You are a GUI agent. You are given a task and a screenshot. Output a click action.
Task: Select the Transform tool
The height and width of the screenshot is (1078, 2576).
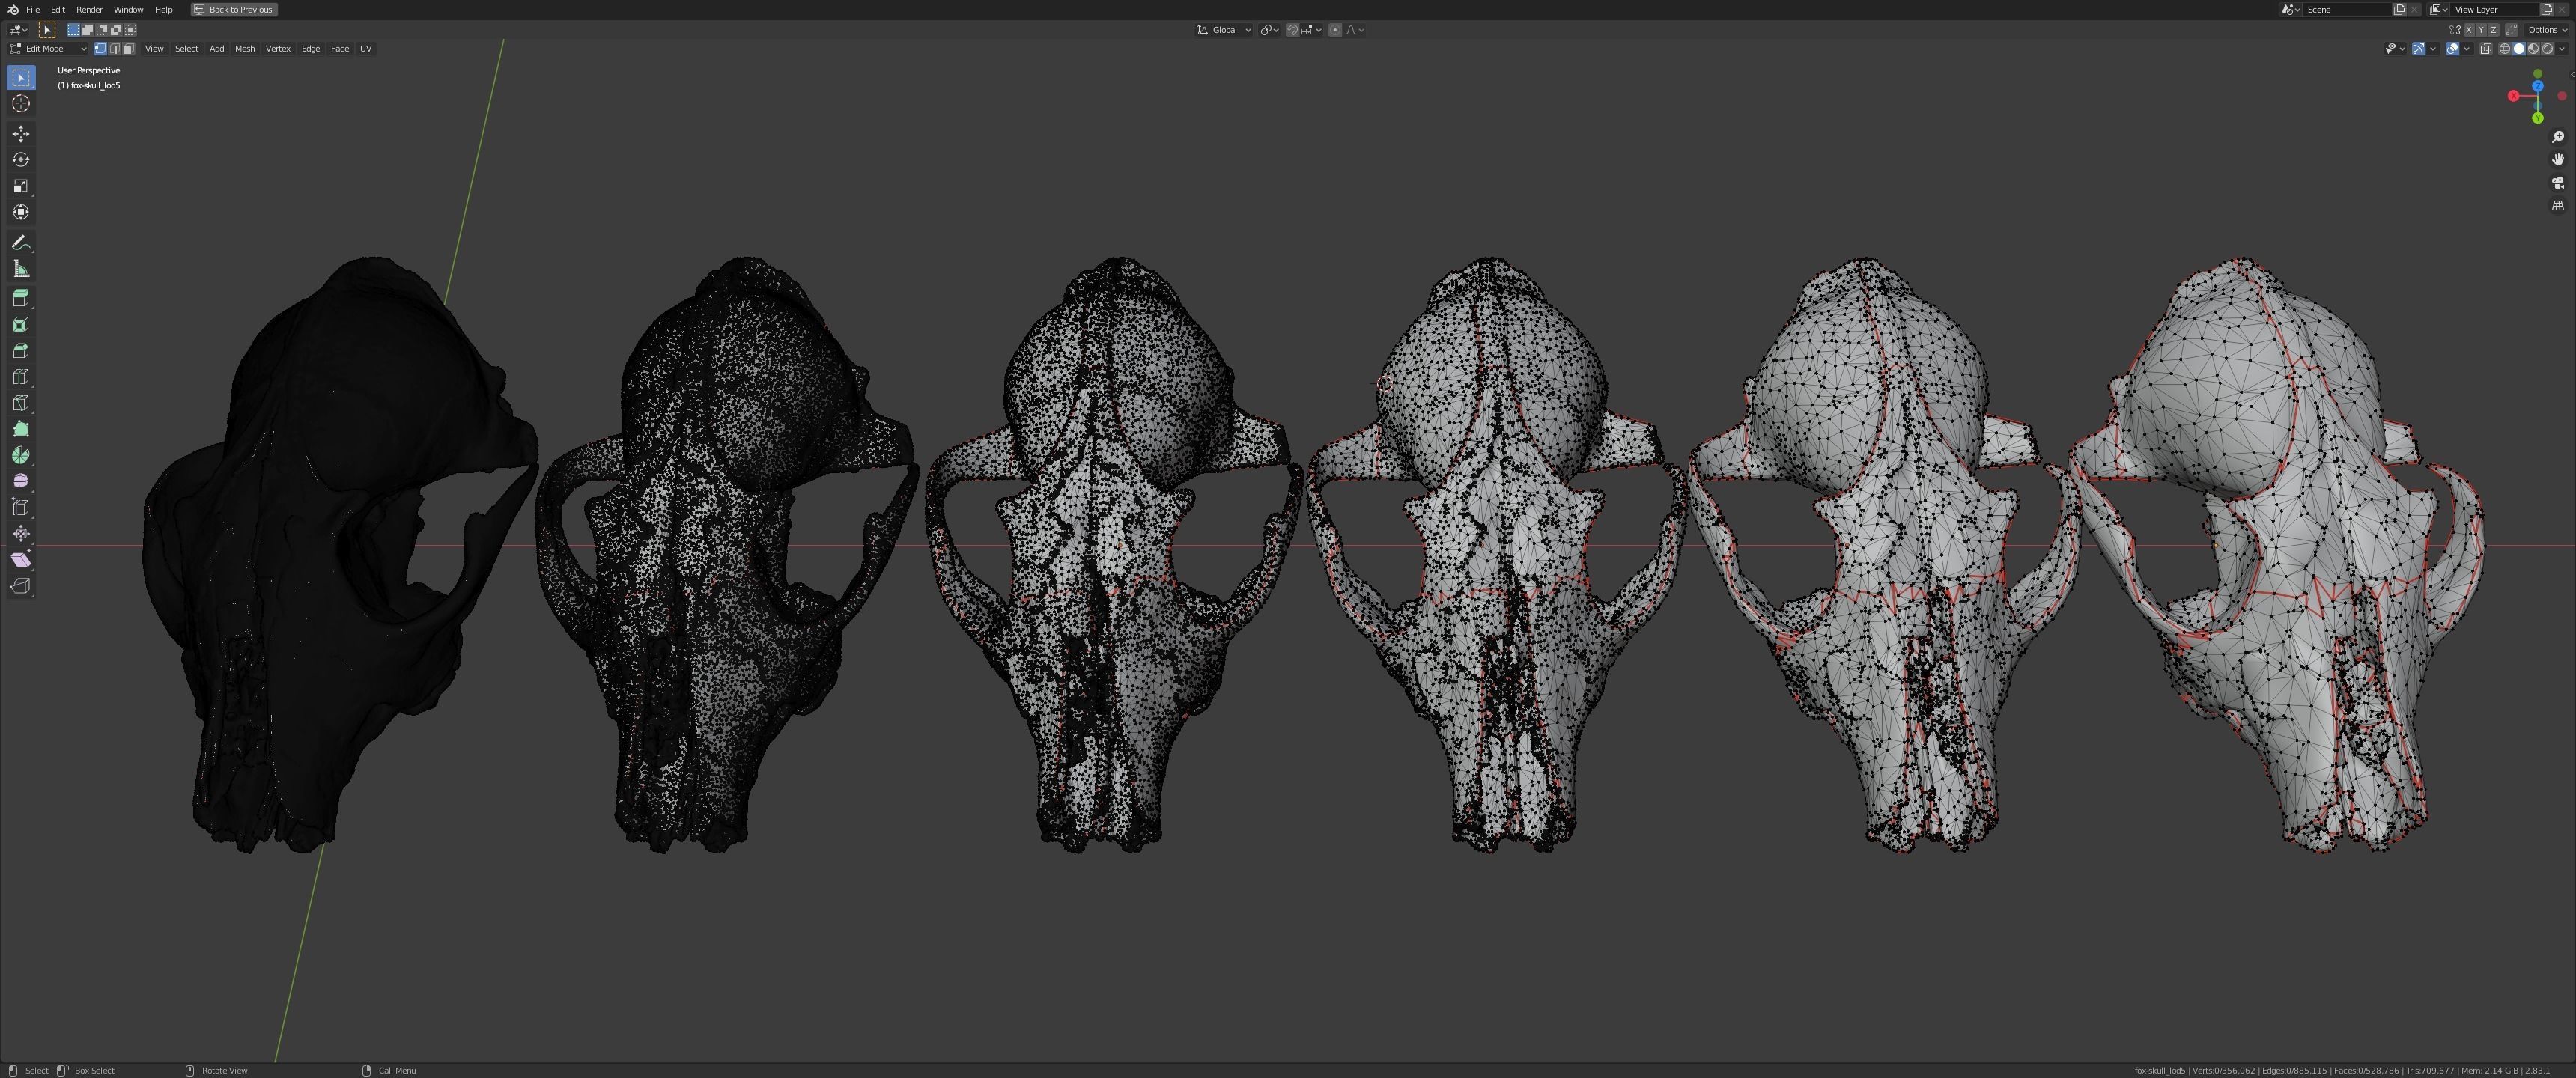[x=21, y=212]
